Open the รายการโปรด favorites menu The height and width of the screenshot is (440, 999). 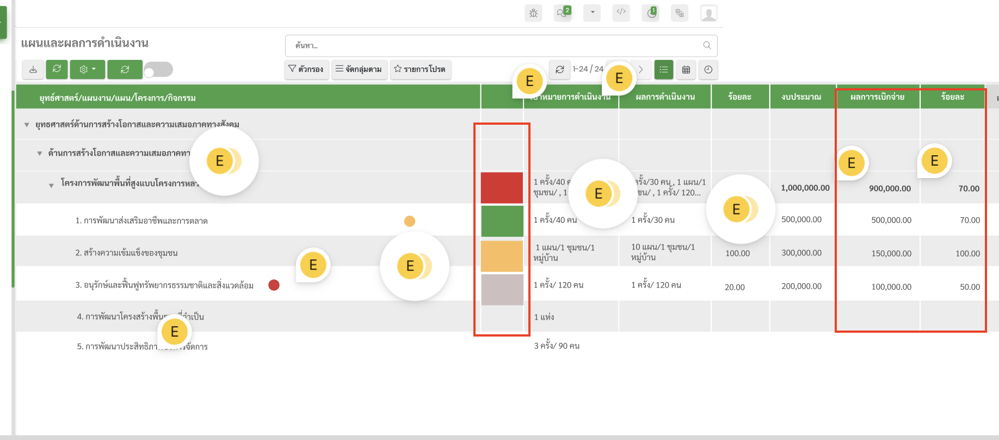click(x=420, y=69)
